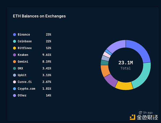Select the Coinbase legend label
161x123 pixels.
(25, 41)
